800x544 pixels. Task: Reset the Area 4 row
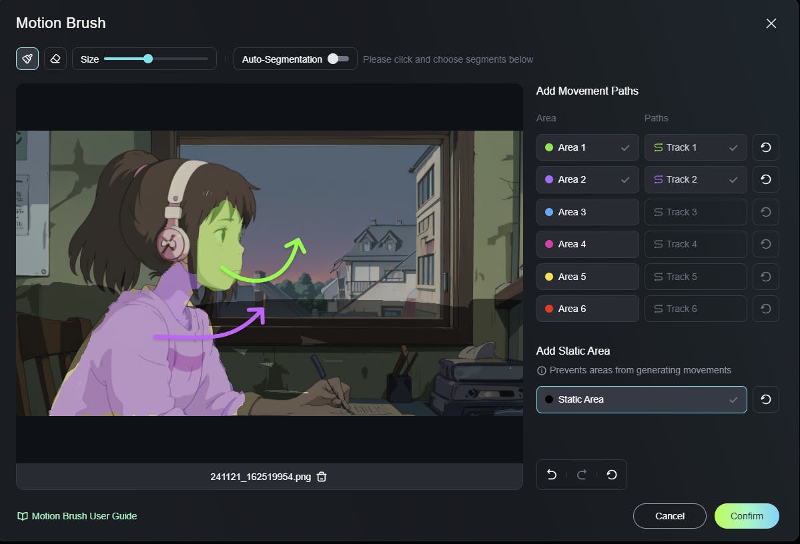tap(766, 244)
